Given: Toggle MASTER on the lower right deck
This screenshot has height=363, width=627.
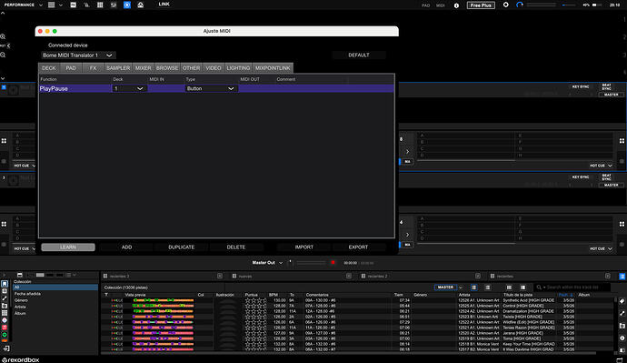Looking at the screenshot, I should (x=611, y=186).
